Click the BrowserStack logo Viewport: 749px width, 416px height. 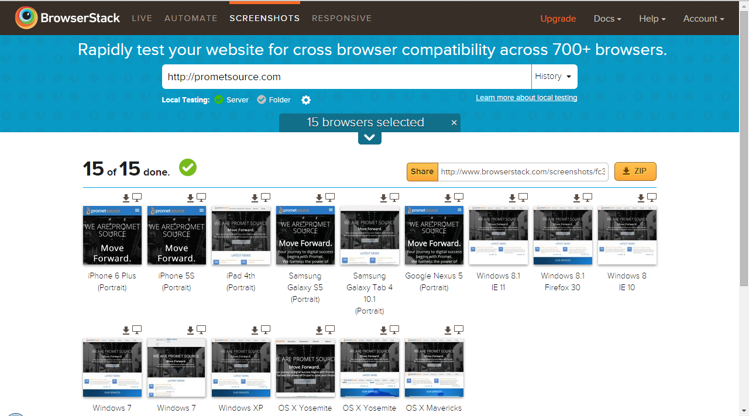tap(68, 18)
